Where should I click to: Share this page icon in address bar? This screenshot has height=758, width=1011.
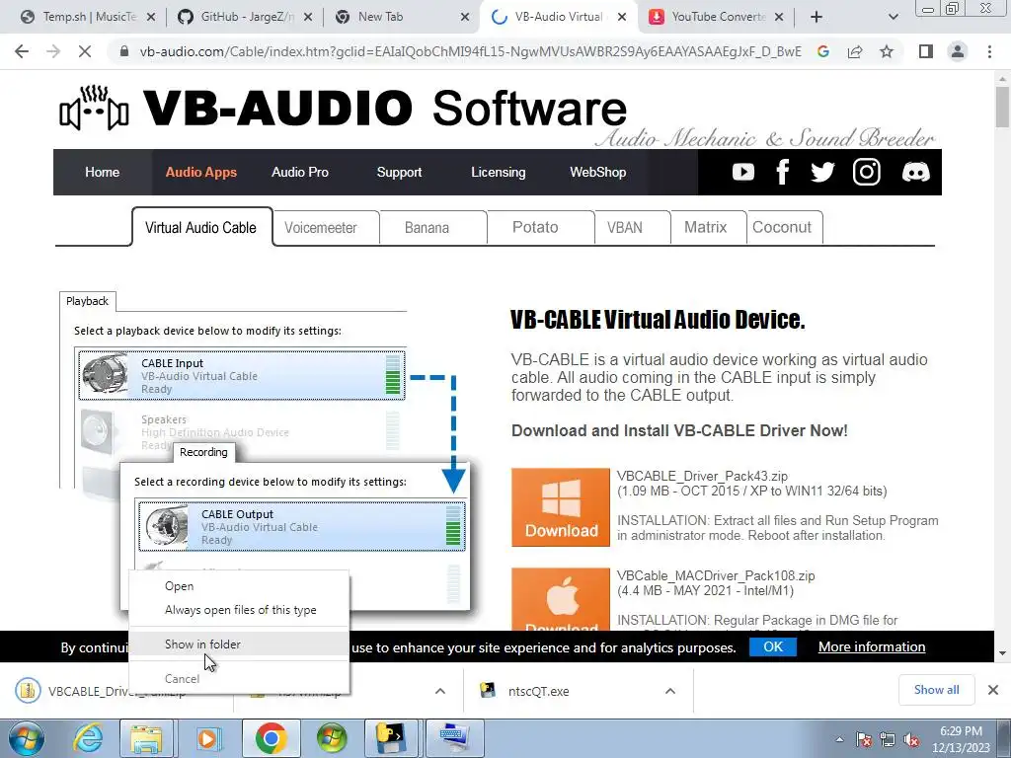pyautogui.click(x=855, y=51)
